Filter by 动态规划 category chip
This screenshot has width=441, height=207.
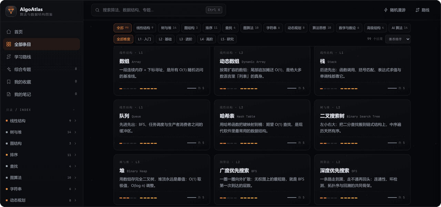[296, 28]
